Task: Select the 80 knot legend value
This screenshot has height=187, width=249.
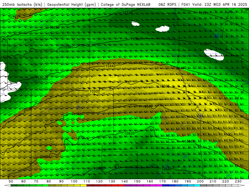Action: tap(49, 181)
